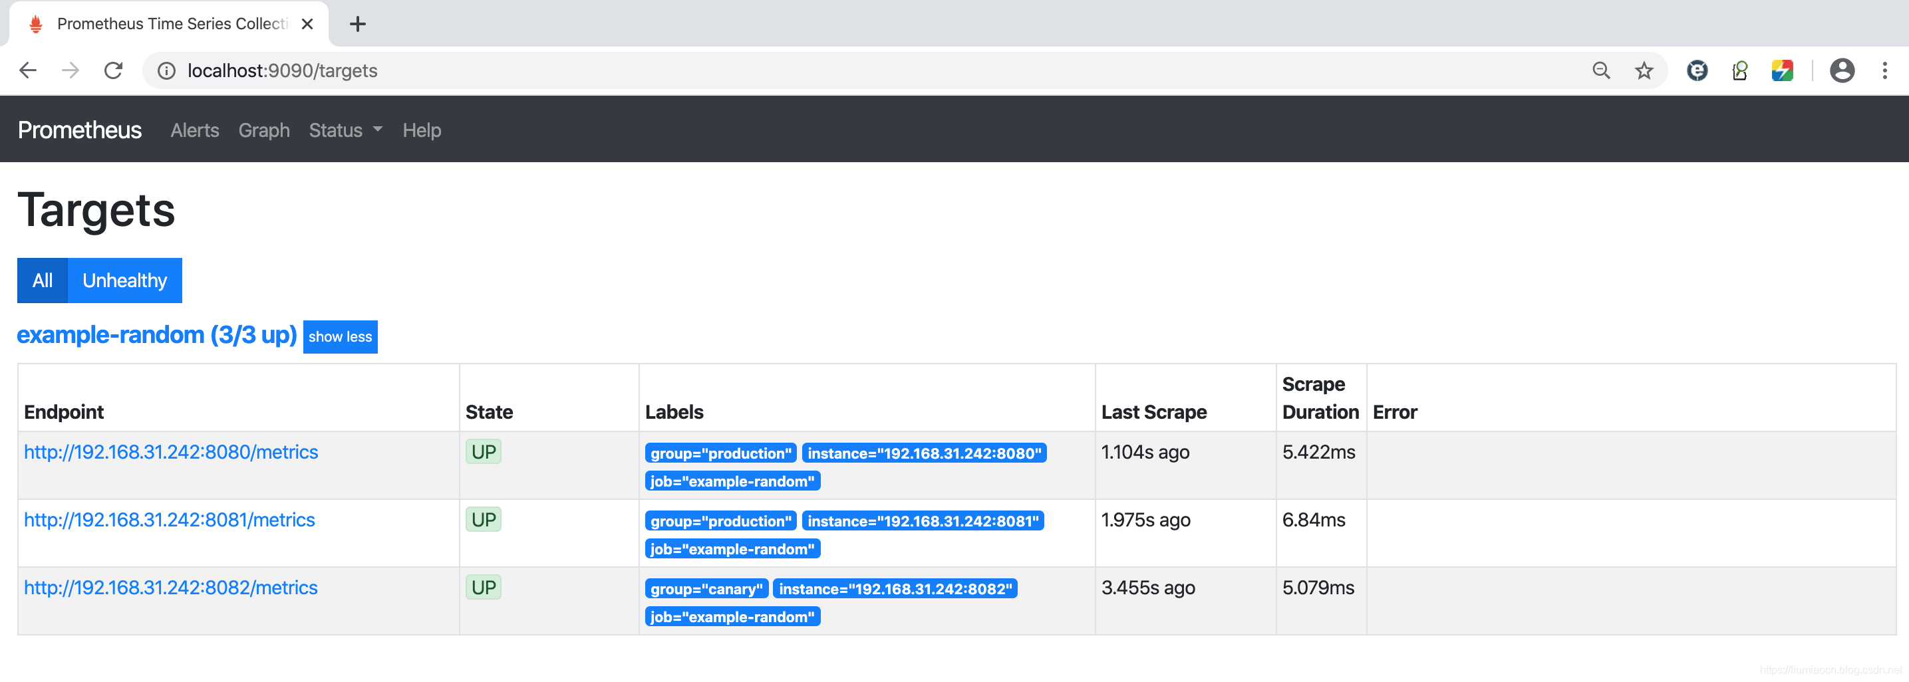Open the Help navigation item
This screenshot has width=1909, height=682.
tap(422, 130)
